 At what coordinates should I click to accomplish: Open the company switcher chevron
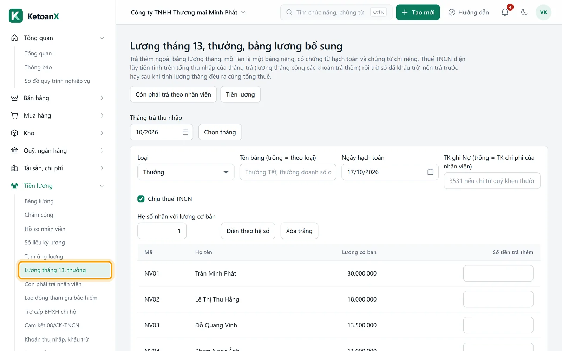pos(243,12)
